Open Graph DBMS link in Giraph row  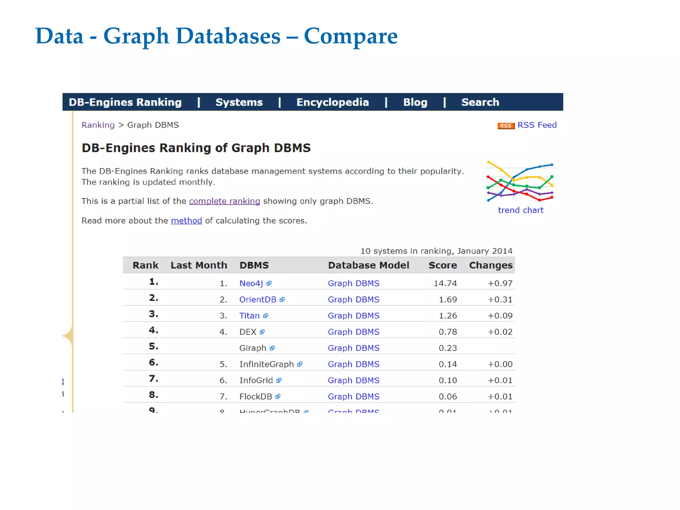point(354,348)
